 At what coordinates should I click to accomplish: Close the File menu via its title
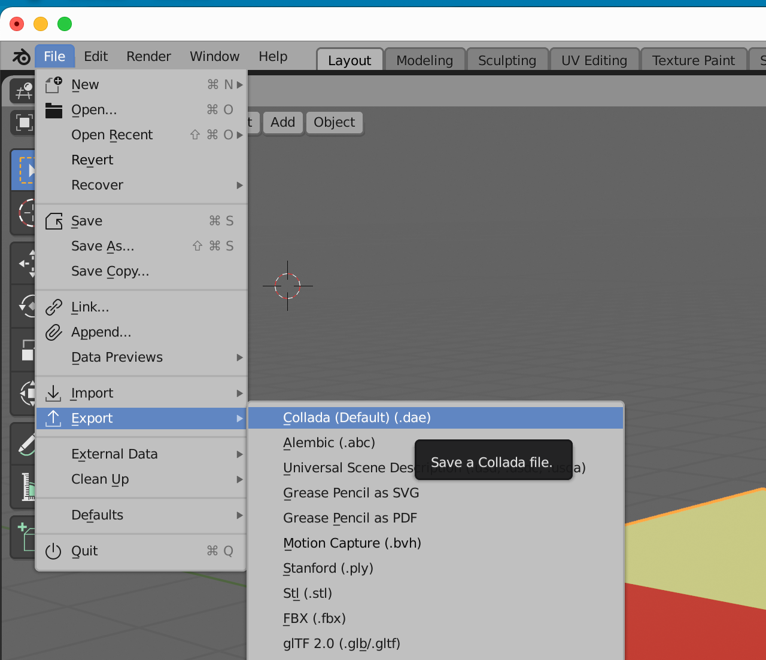[x=54, y=57]
